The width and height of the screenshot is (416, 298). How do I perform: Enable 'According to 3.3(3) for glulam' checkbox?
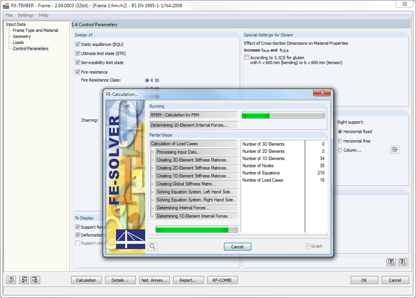pyautogui.click(x=247, y=57)
